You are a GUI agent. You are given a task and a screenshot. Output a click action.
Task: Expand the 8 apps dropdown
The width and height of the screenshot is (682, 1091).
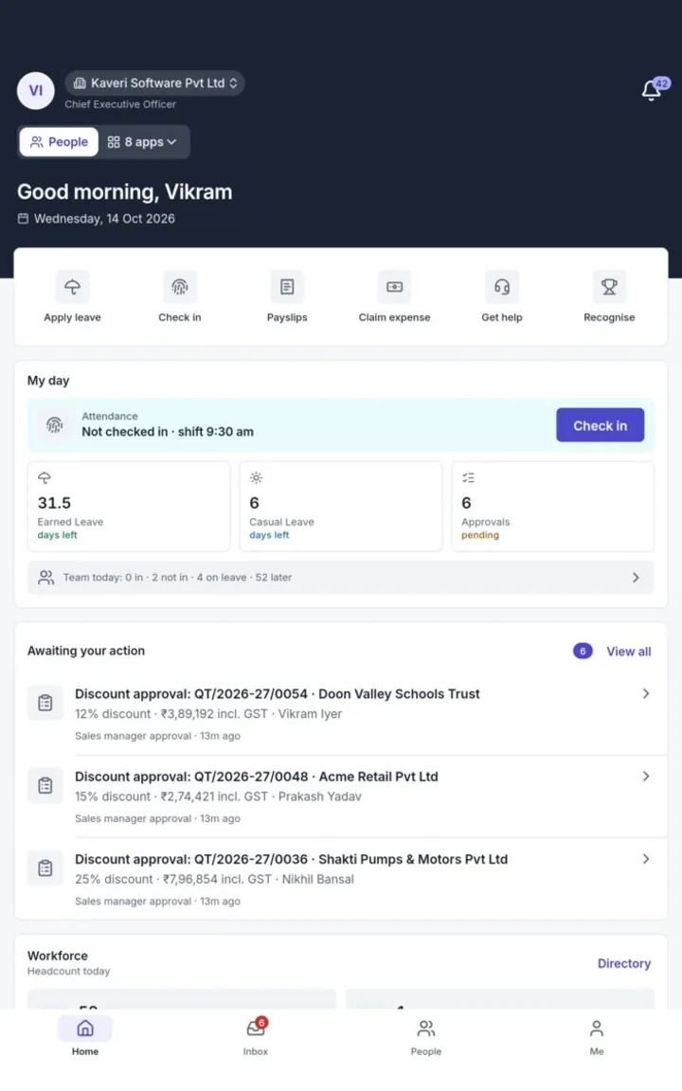pyautogui.click(x=142, y=142)
